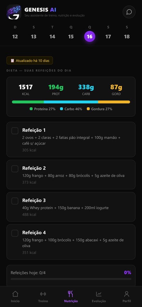Open the Refeição 3 whey protein card
The width and height of the screenshot is (142, 307).
point(71,207)
